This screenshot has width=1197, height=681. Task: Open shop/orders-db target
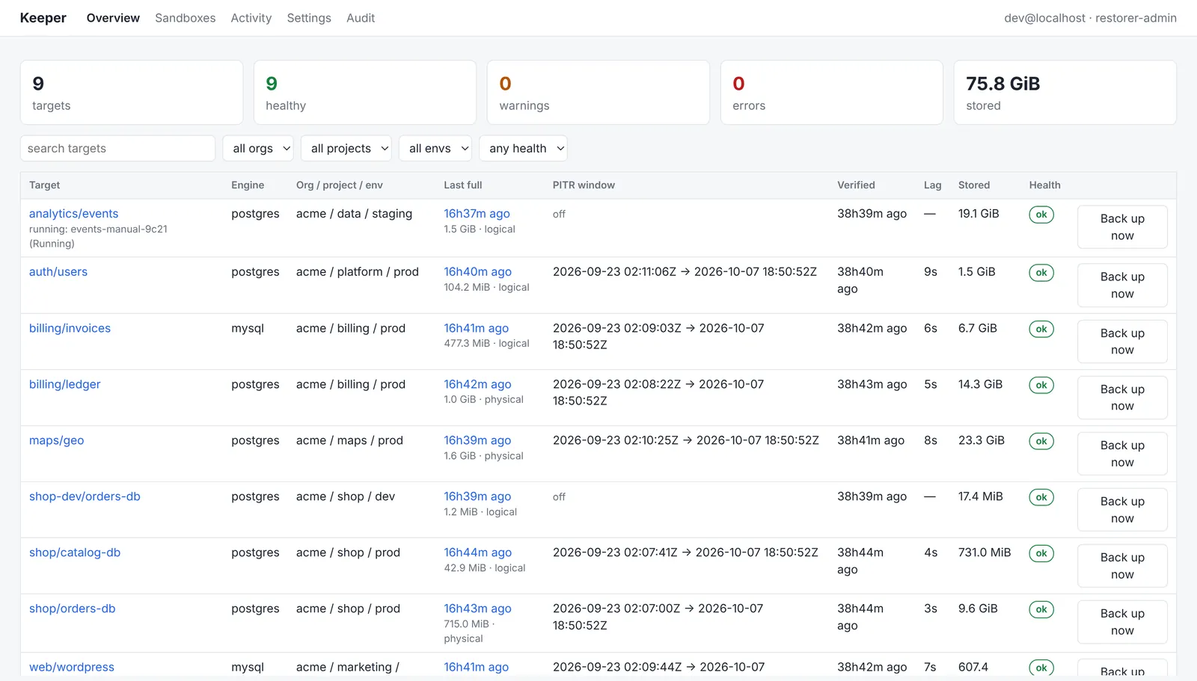[x=73, y=608]
